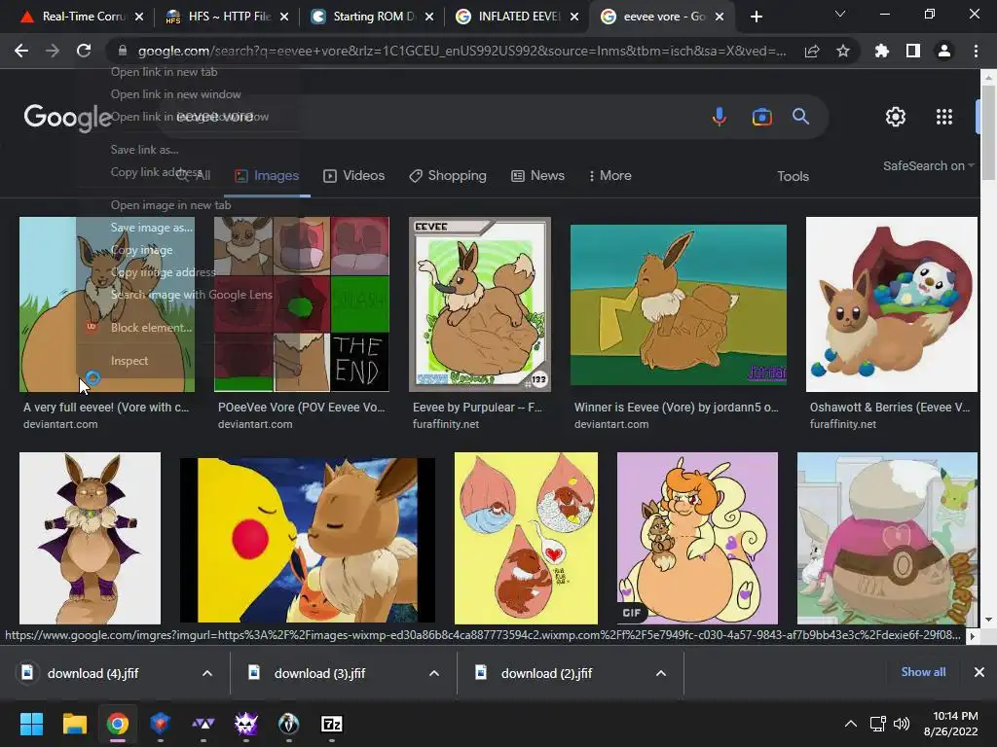The height and width of the screenshot is (747, 997).
Task: Select the Videos search tab
Action: 354,175
